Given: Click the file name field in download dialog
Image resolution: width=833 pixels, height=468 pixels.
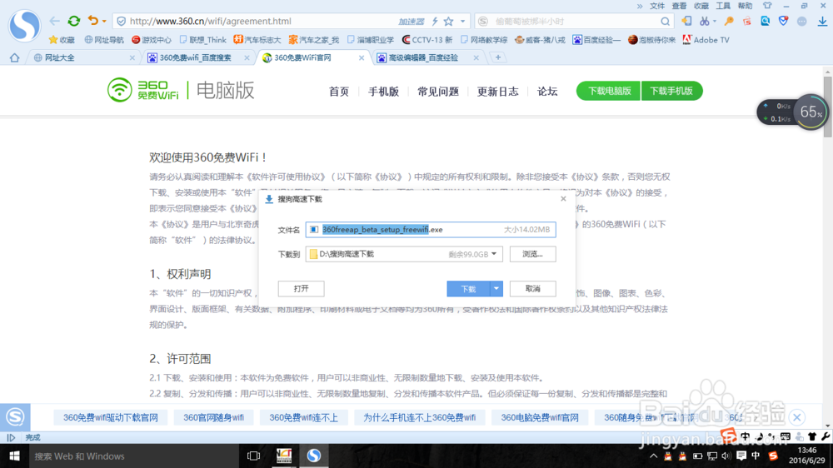Looking at the screenshot, I should (431, 230).
